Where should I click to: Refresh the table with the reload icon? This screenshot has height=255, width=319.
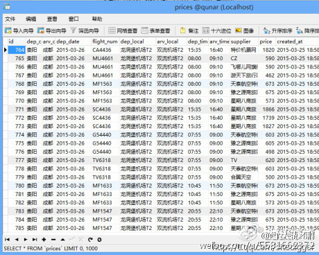click(90, 240)
